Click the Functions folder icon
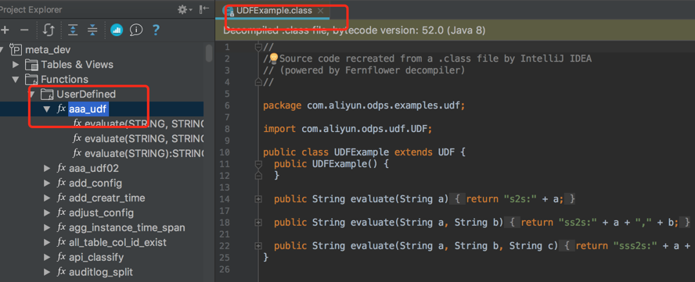 [31, 80]
